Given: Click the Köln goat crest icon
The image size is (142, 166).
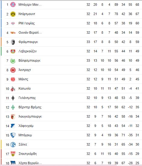Looking at the screenshot, I should coord(13,89).
